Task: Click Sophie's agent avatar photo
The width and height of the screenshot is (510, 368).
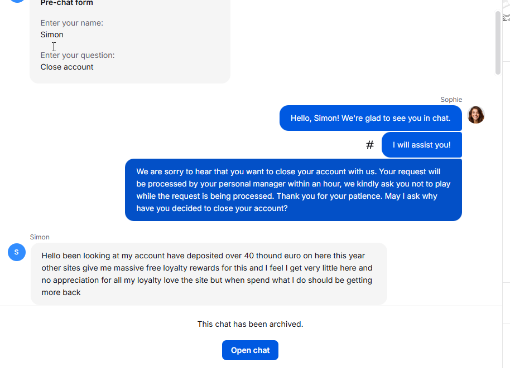Action: 475,115
